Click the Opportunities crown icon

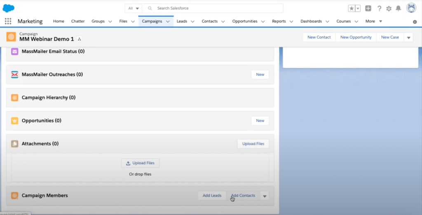coord(14,120)
